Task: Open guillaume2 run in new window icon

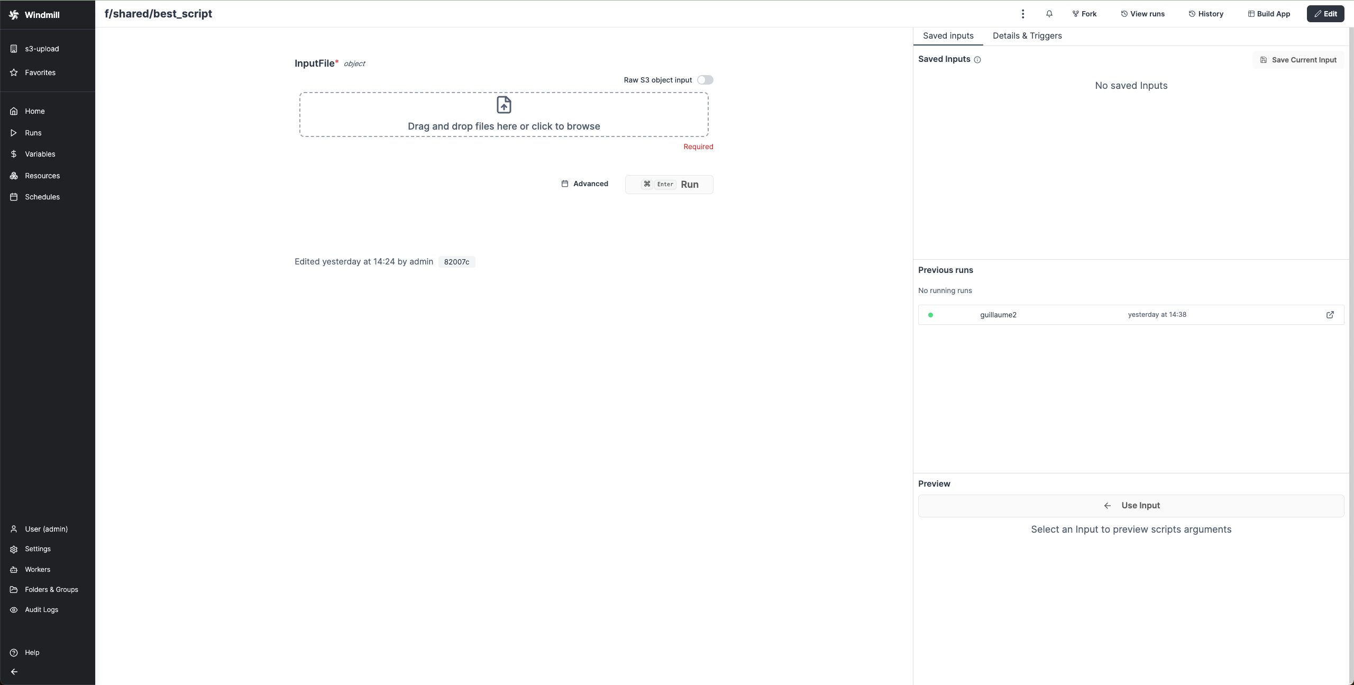Action: click(1330, 315)
